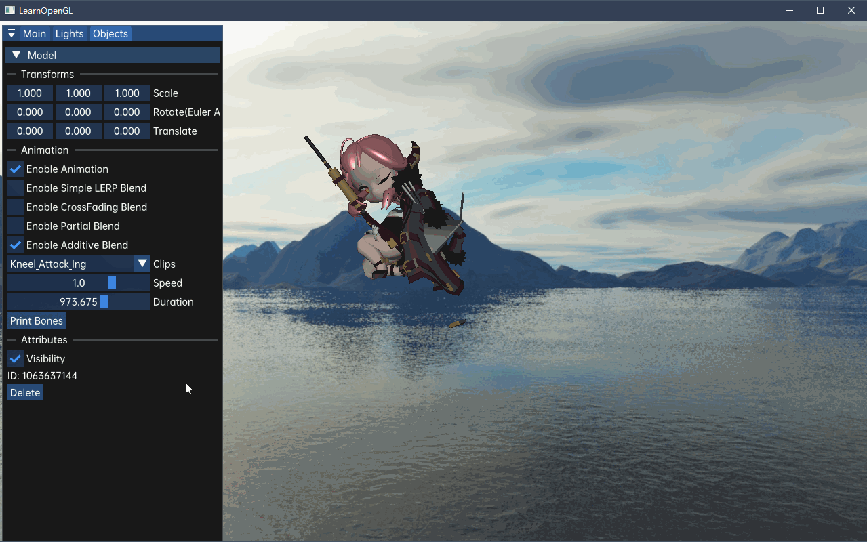Switch to the Lights tab
The width and height of the screenshot is (867, 542).
point(70,33)
